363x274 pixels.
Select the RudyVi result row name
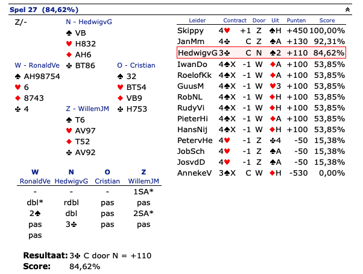tap(191, 108)
